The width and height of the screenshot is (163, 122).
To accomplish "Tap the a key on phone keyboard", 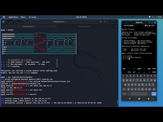I will click(x=125, y=85).
